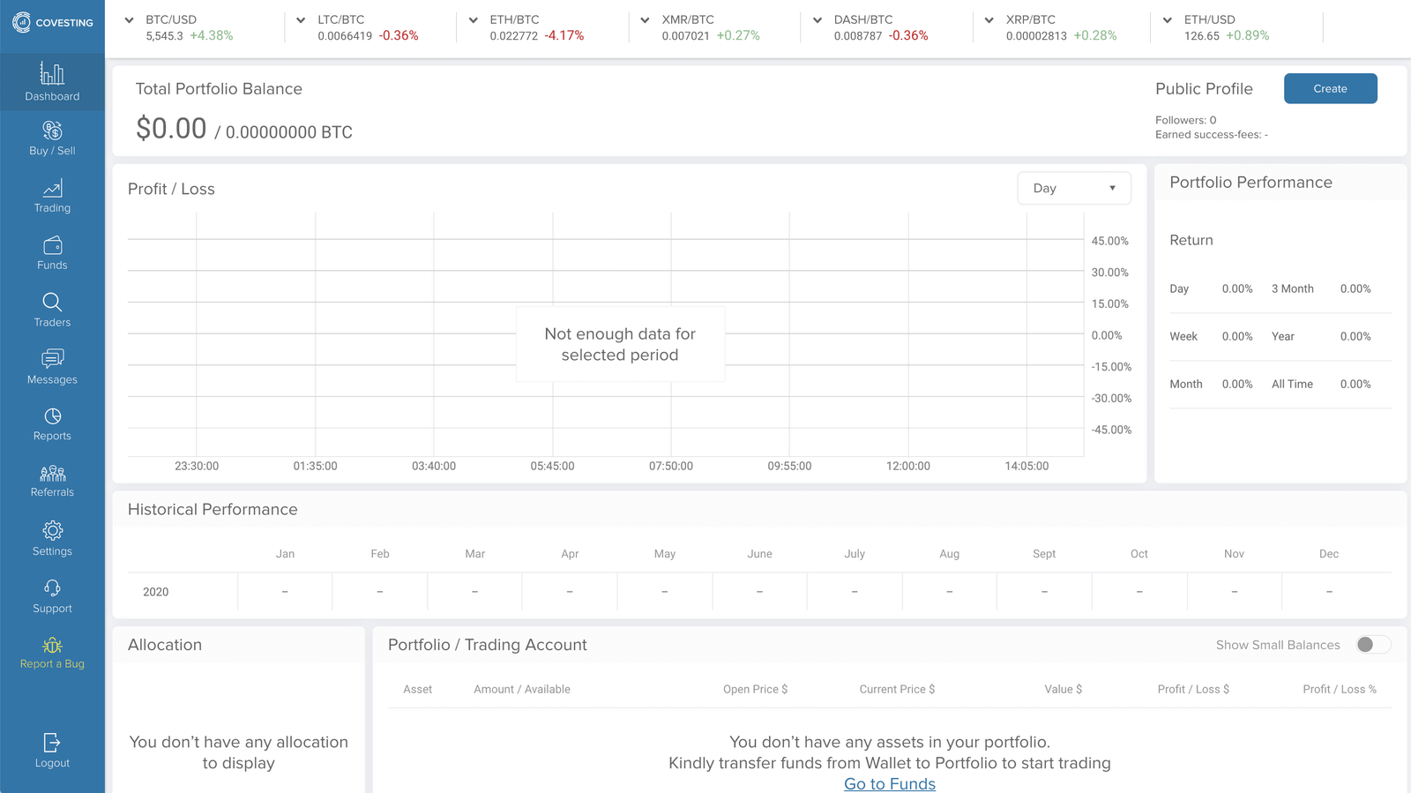The image size is (1411, 793).
Task: Open Support headset icon
Action: pyautogui.click(x=52, y=588)
